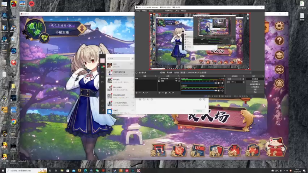This screenshot has width=308, height=173.
Task: Click Windows taskbar search box
Action: (x=26, y=171)
